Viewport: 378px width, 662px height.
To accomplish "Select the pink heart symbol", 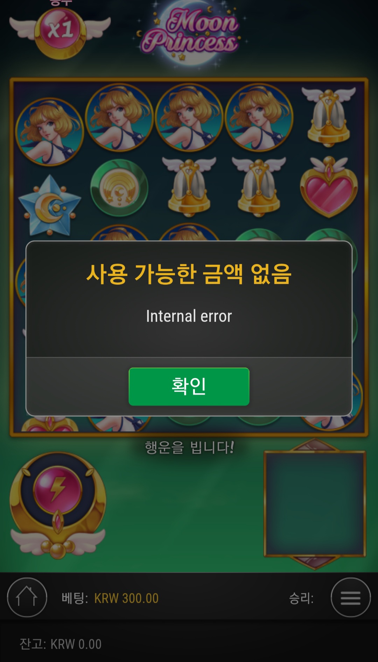I will [329, 187].
